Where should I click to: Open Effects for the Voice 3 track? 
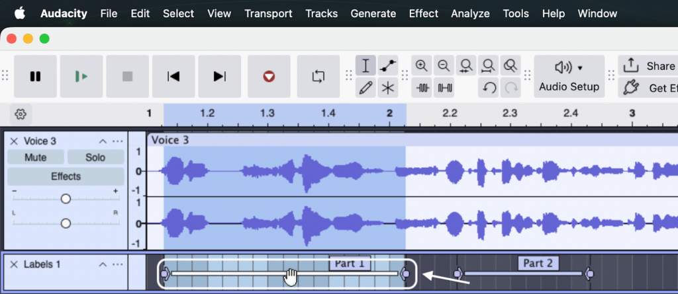coord(66,176)
